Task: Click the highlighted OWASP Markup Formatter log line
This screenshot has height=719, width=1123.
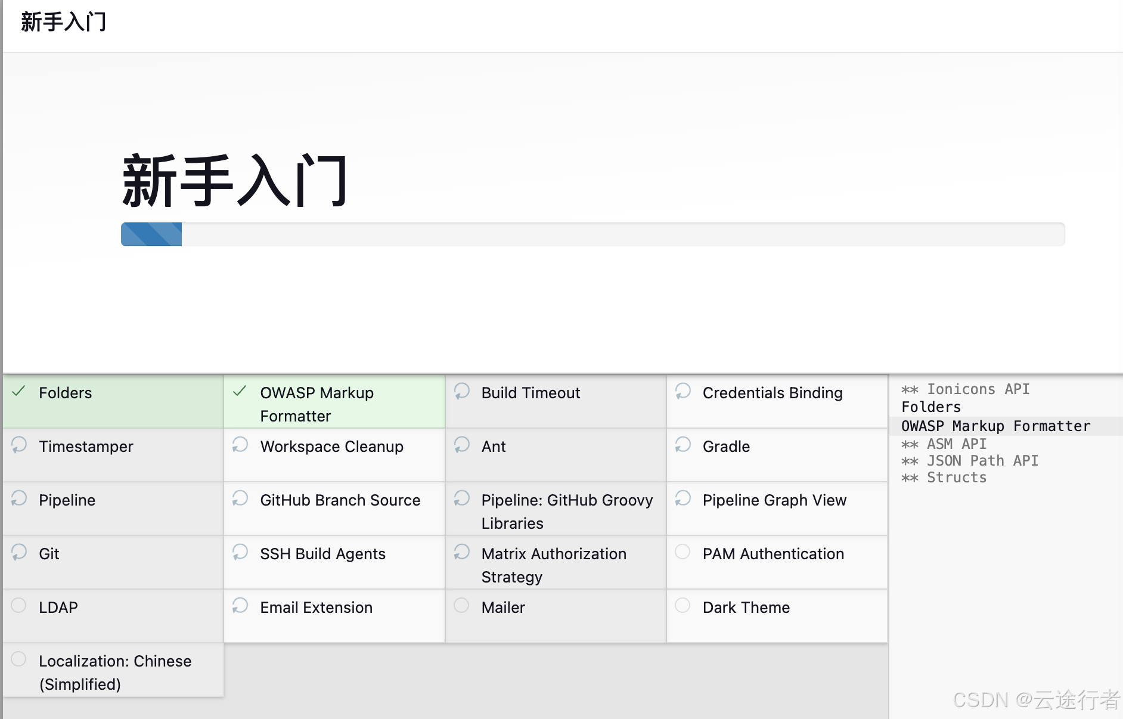Action: [x=995, y=426]
